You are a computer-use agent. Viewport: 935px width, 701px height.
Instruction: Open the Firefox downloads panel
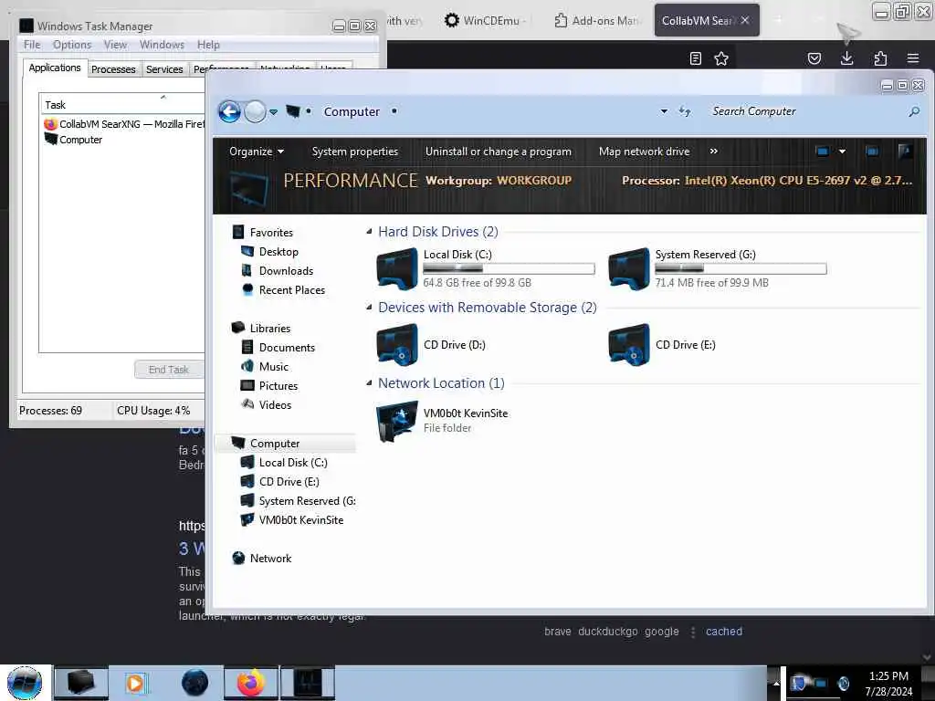[846, 58]
